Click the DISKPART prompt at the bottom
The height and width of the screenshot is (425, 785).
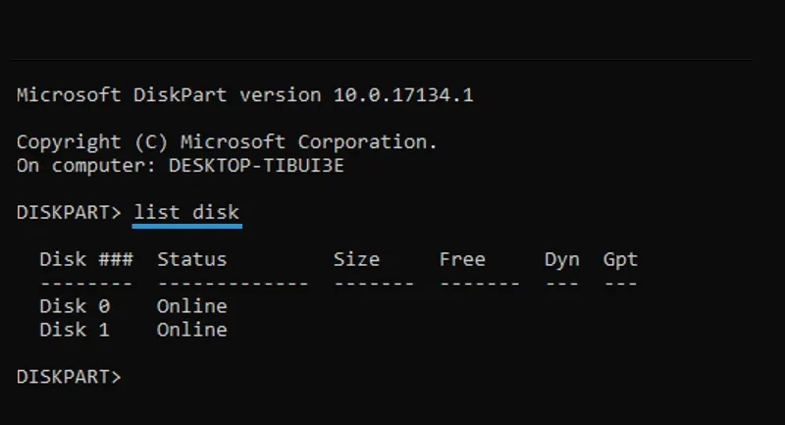[69, 377]
